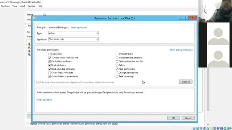Click the keyboard capture indicator before host key text
This screenshot has height=130, width=232.
(228, 128)
